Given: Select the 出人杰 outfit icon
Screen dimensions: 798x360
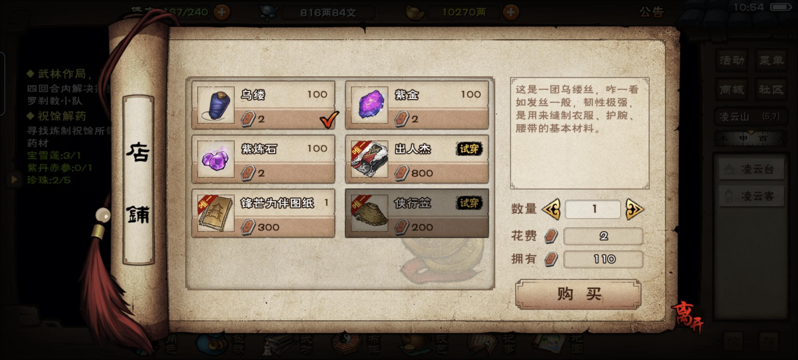Looking at the screenshot, I should click(369, 159).
